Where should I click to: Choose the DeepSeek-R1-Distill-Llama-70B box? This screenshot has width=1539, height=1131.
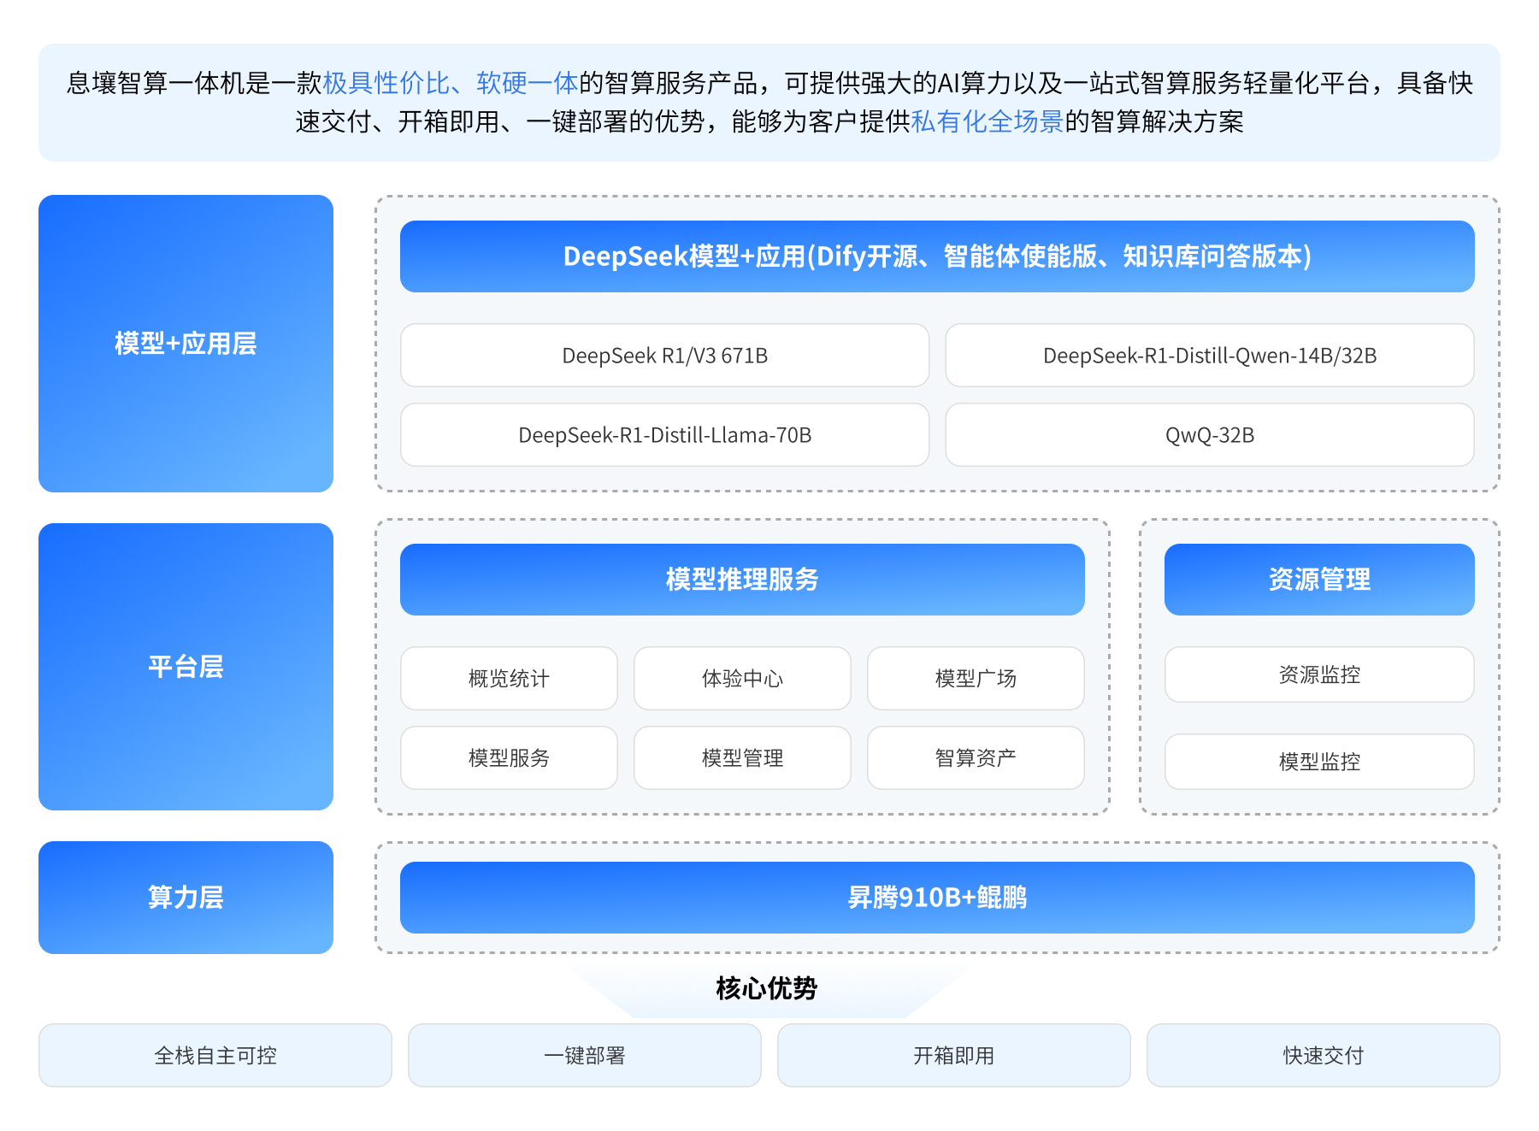click(664, 435)
